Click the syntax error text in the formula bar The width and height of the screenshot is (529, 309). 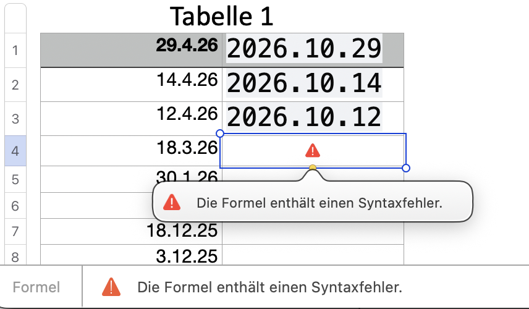tap(269, 287)
